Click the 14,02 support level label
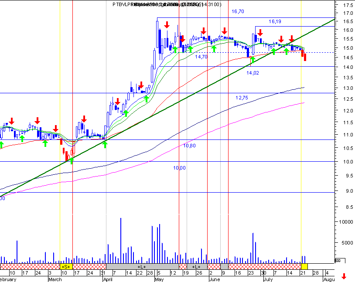355x282 pixels. [253, 73]
